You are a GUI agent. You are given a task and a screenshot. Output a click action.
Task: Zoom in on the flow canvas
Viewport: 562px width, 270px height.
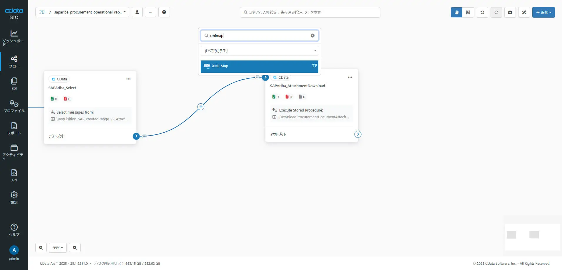click(41, 248)
